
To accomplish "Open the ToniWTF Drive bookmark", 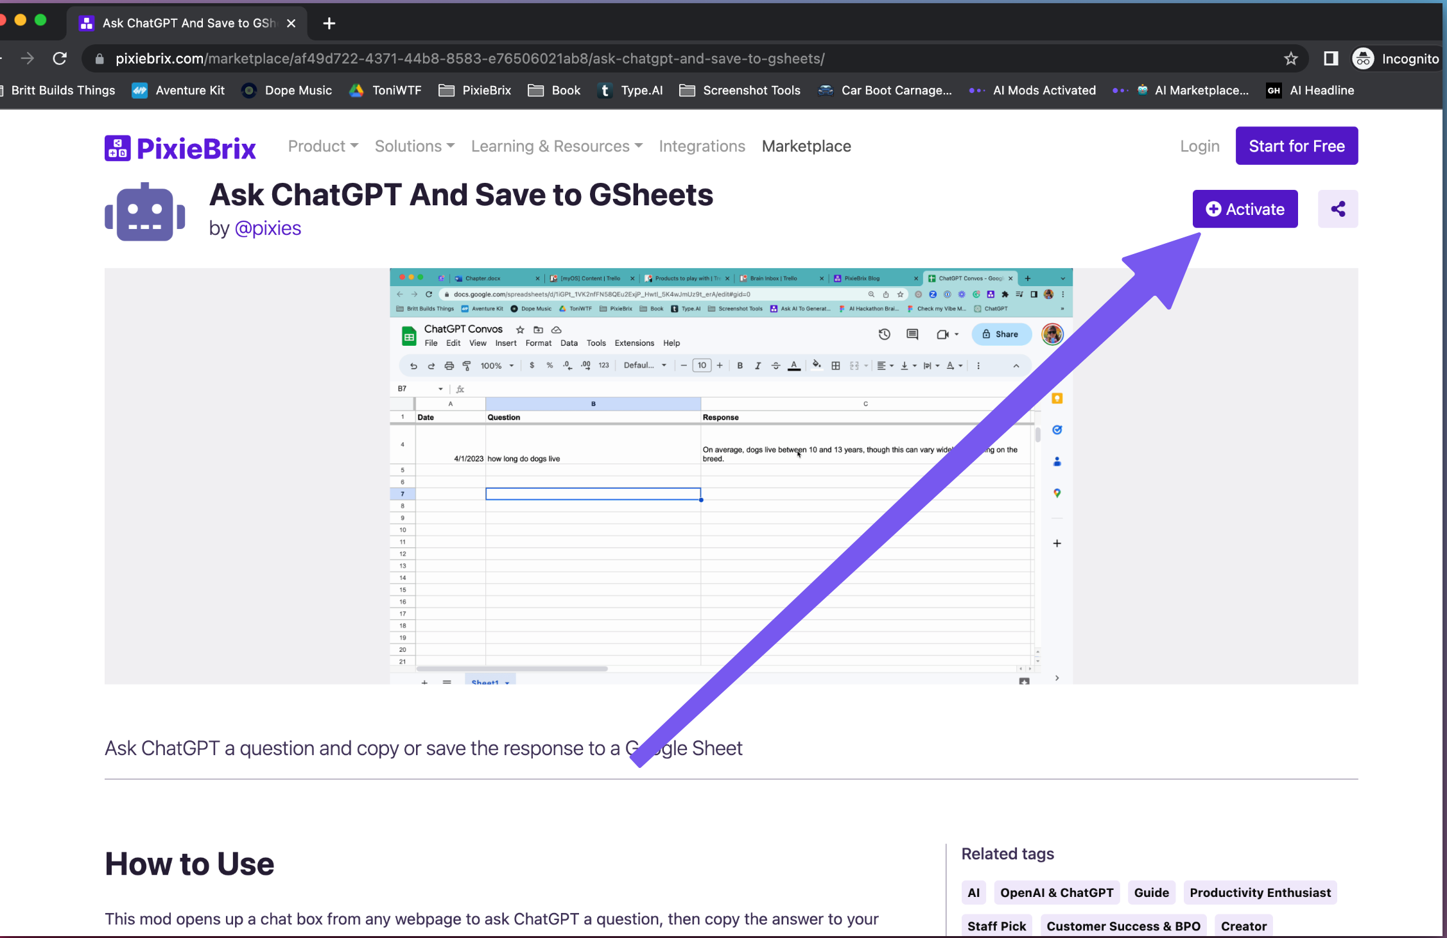I will click(385, 90).
